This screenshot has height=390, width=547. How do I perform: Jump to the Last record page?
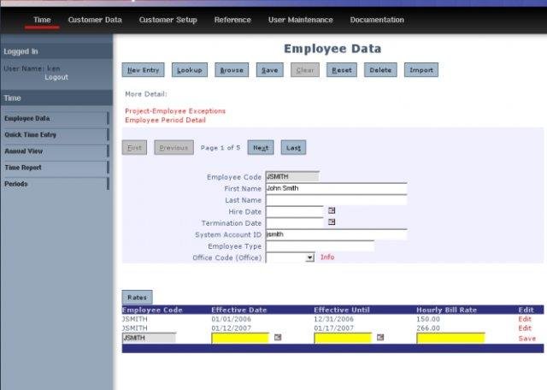[293, 148]
